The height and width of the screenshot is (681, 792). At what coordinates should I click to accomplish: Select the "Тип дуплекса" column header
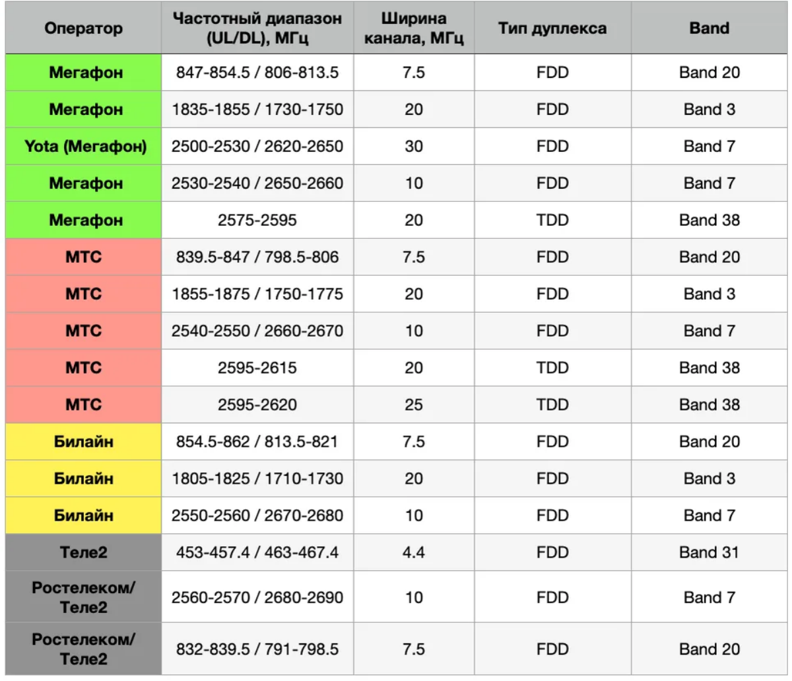(552, 28)
